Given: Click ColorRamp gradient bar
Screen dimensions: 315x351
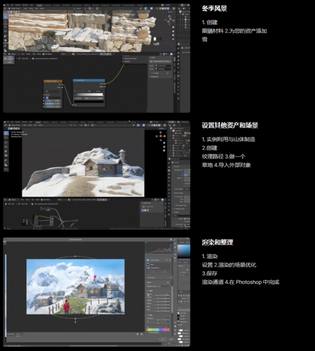Looking at the screenshot, I should tap(89, 95).
